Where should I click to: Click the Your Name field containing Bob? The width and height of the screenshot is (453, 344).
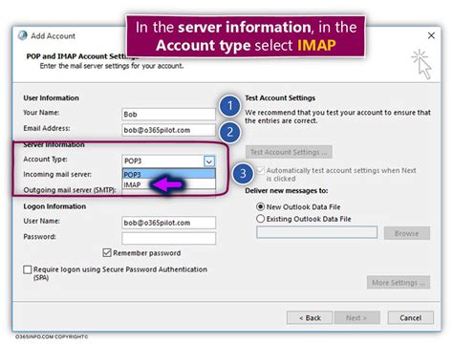(x=168, y=115)
